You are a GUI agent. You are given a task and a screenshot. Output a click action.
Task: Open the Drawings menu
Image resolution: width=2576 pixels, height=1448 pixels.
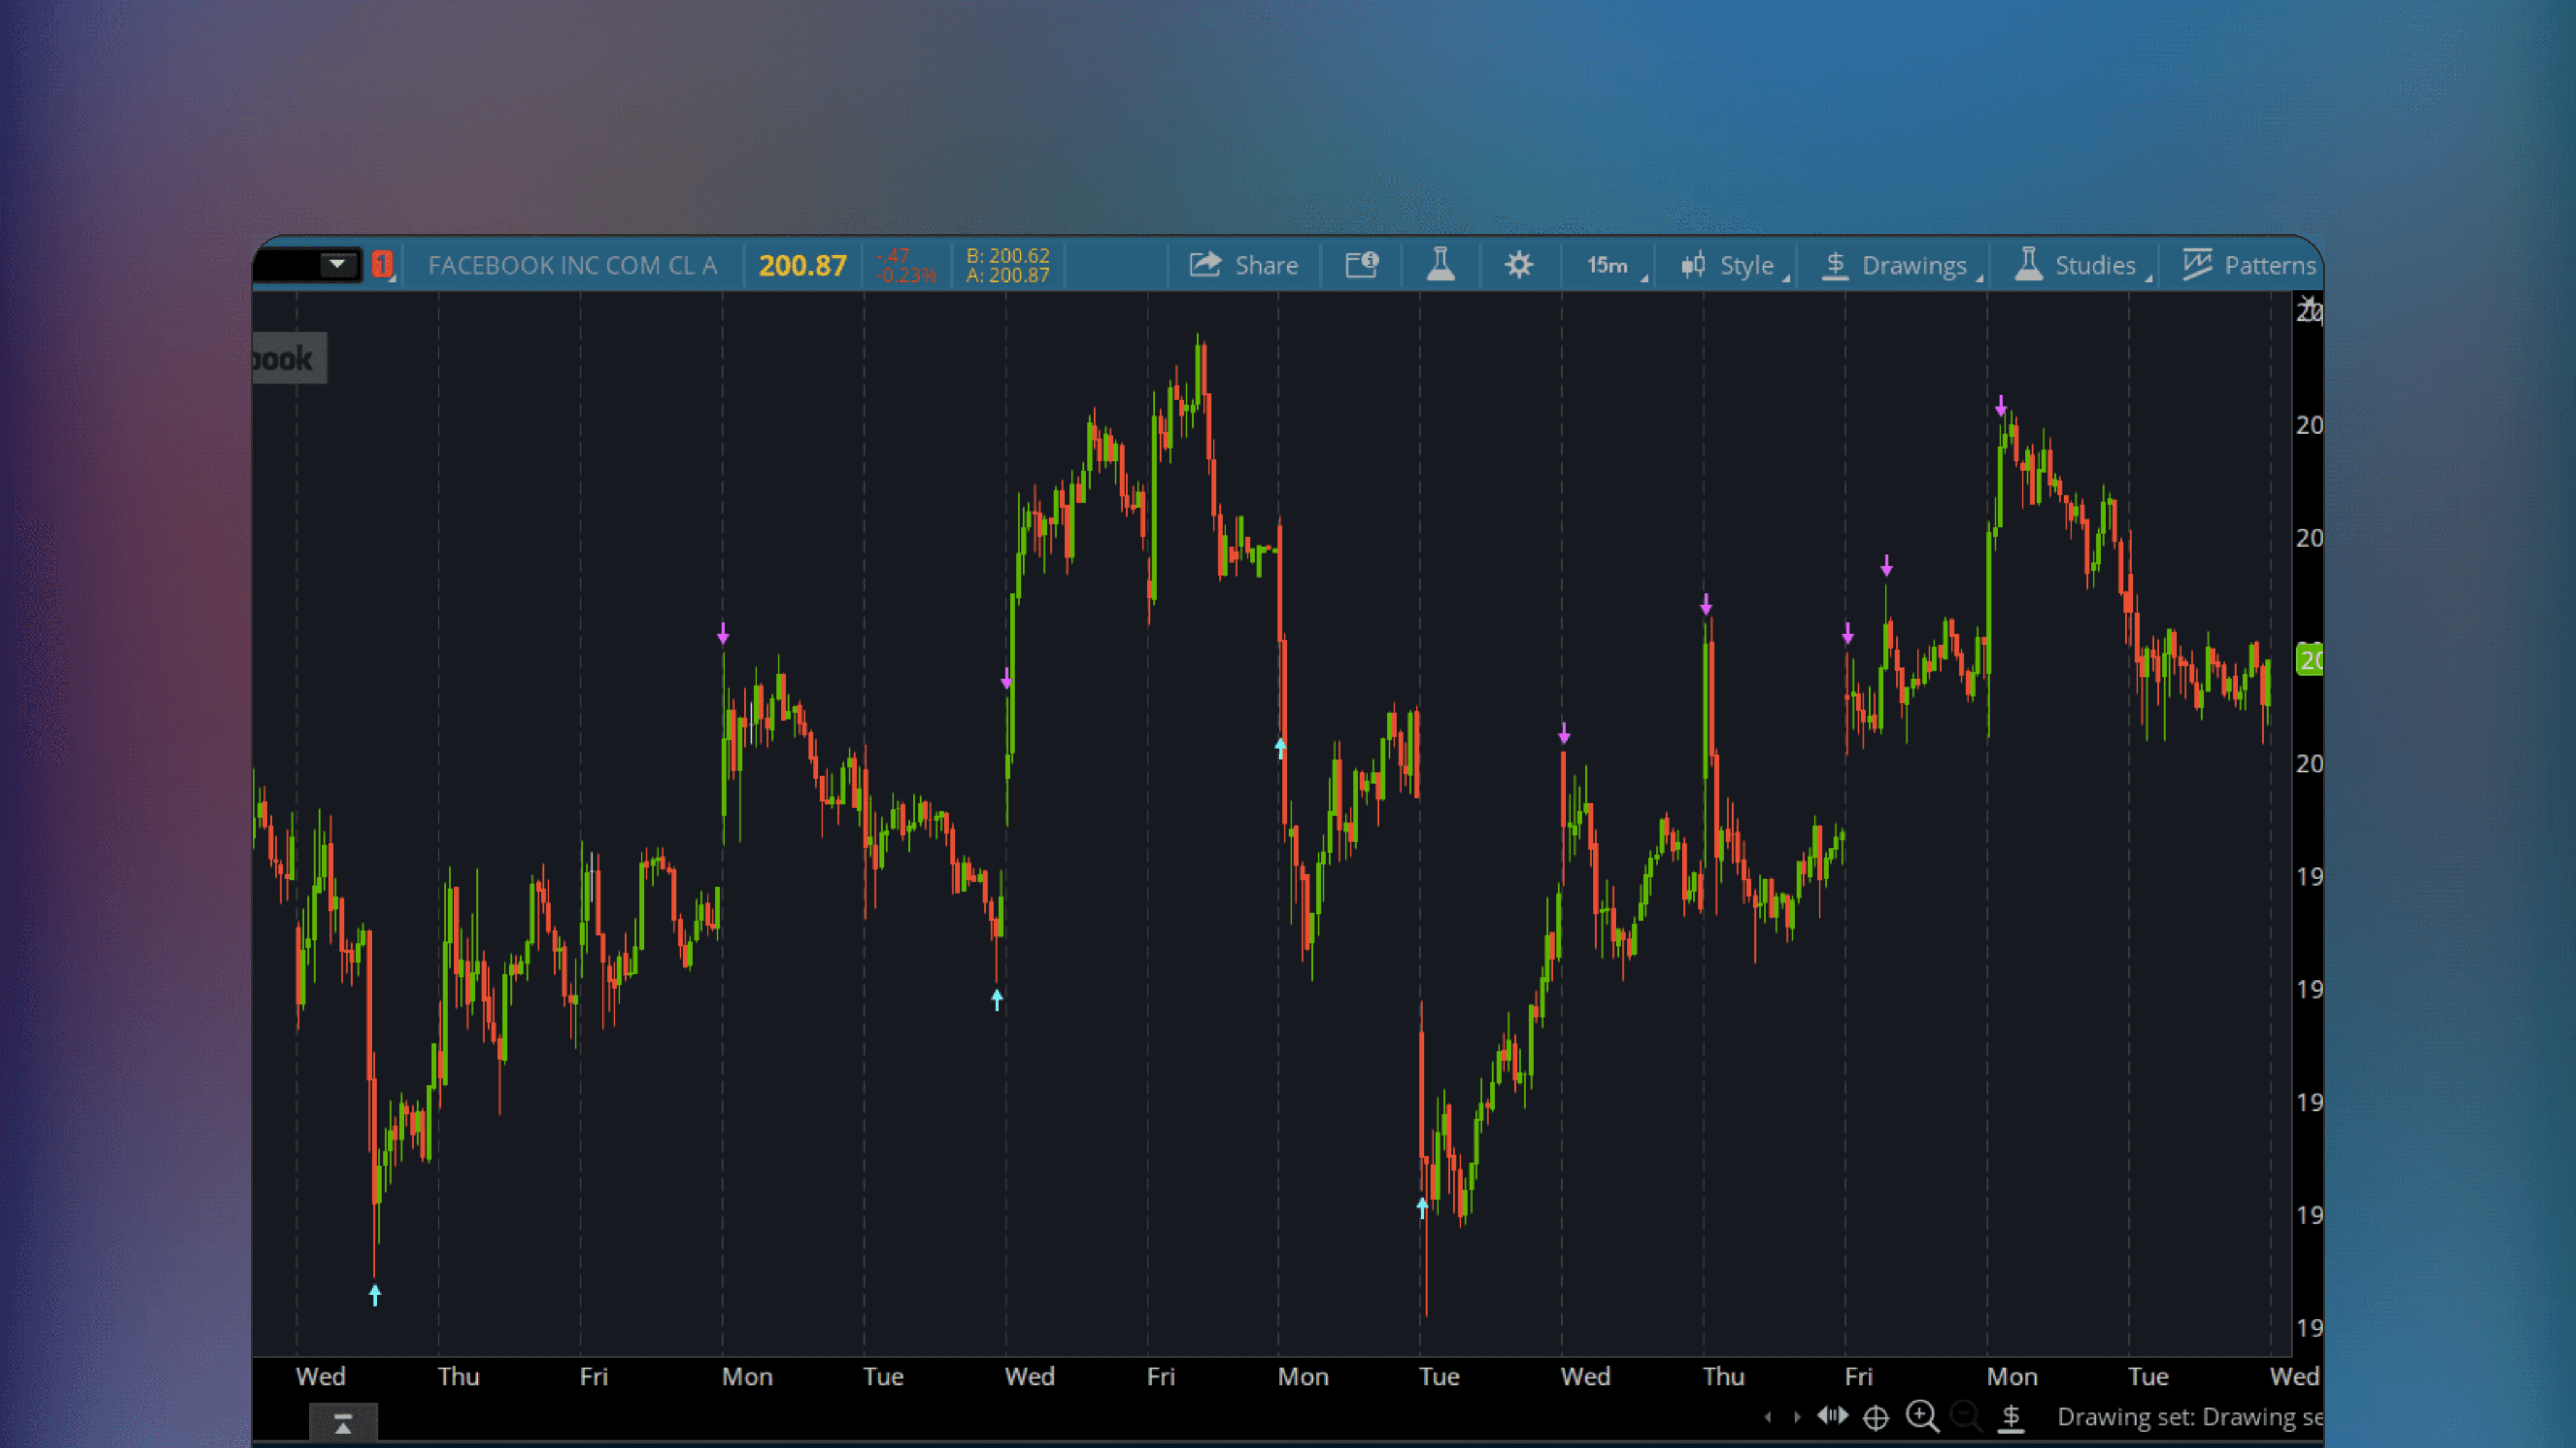click(1898, 264)
